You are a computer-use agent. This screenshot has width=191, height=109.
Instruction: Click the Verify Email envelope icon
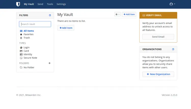click(x=144, y=15)
